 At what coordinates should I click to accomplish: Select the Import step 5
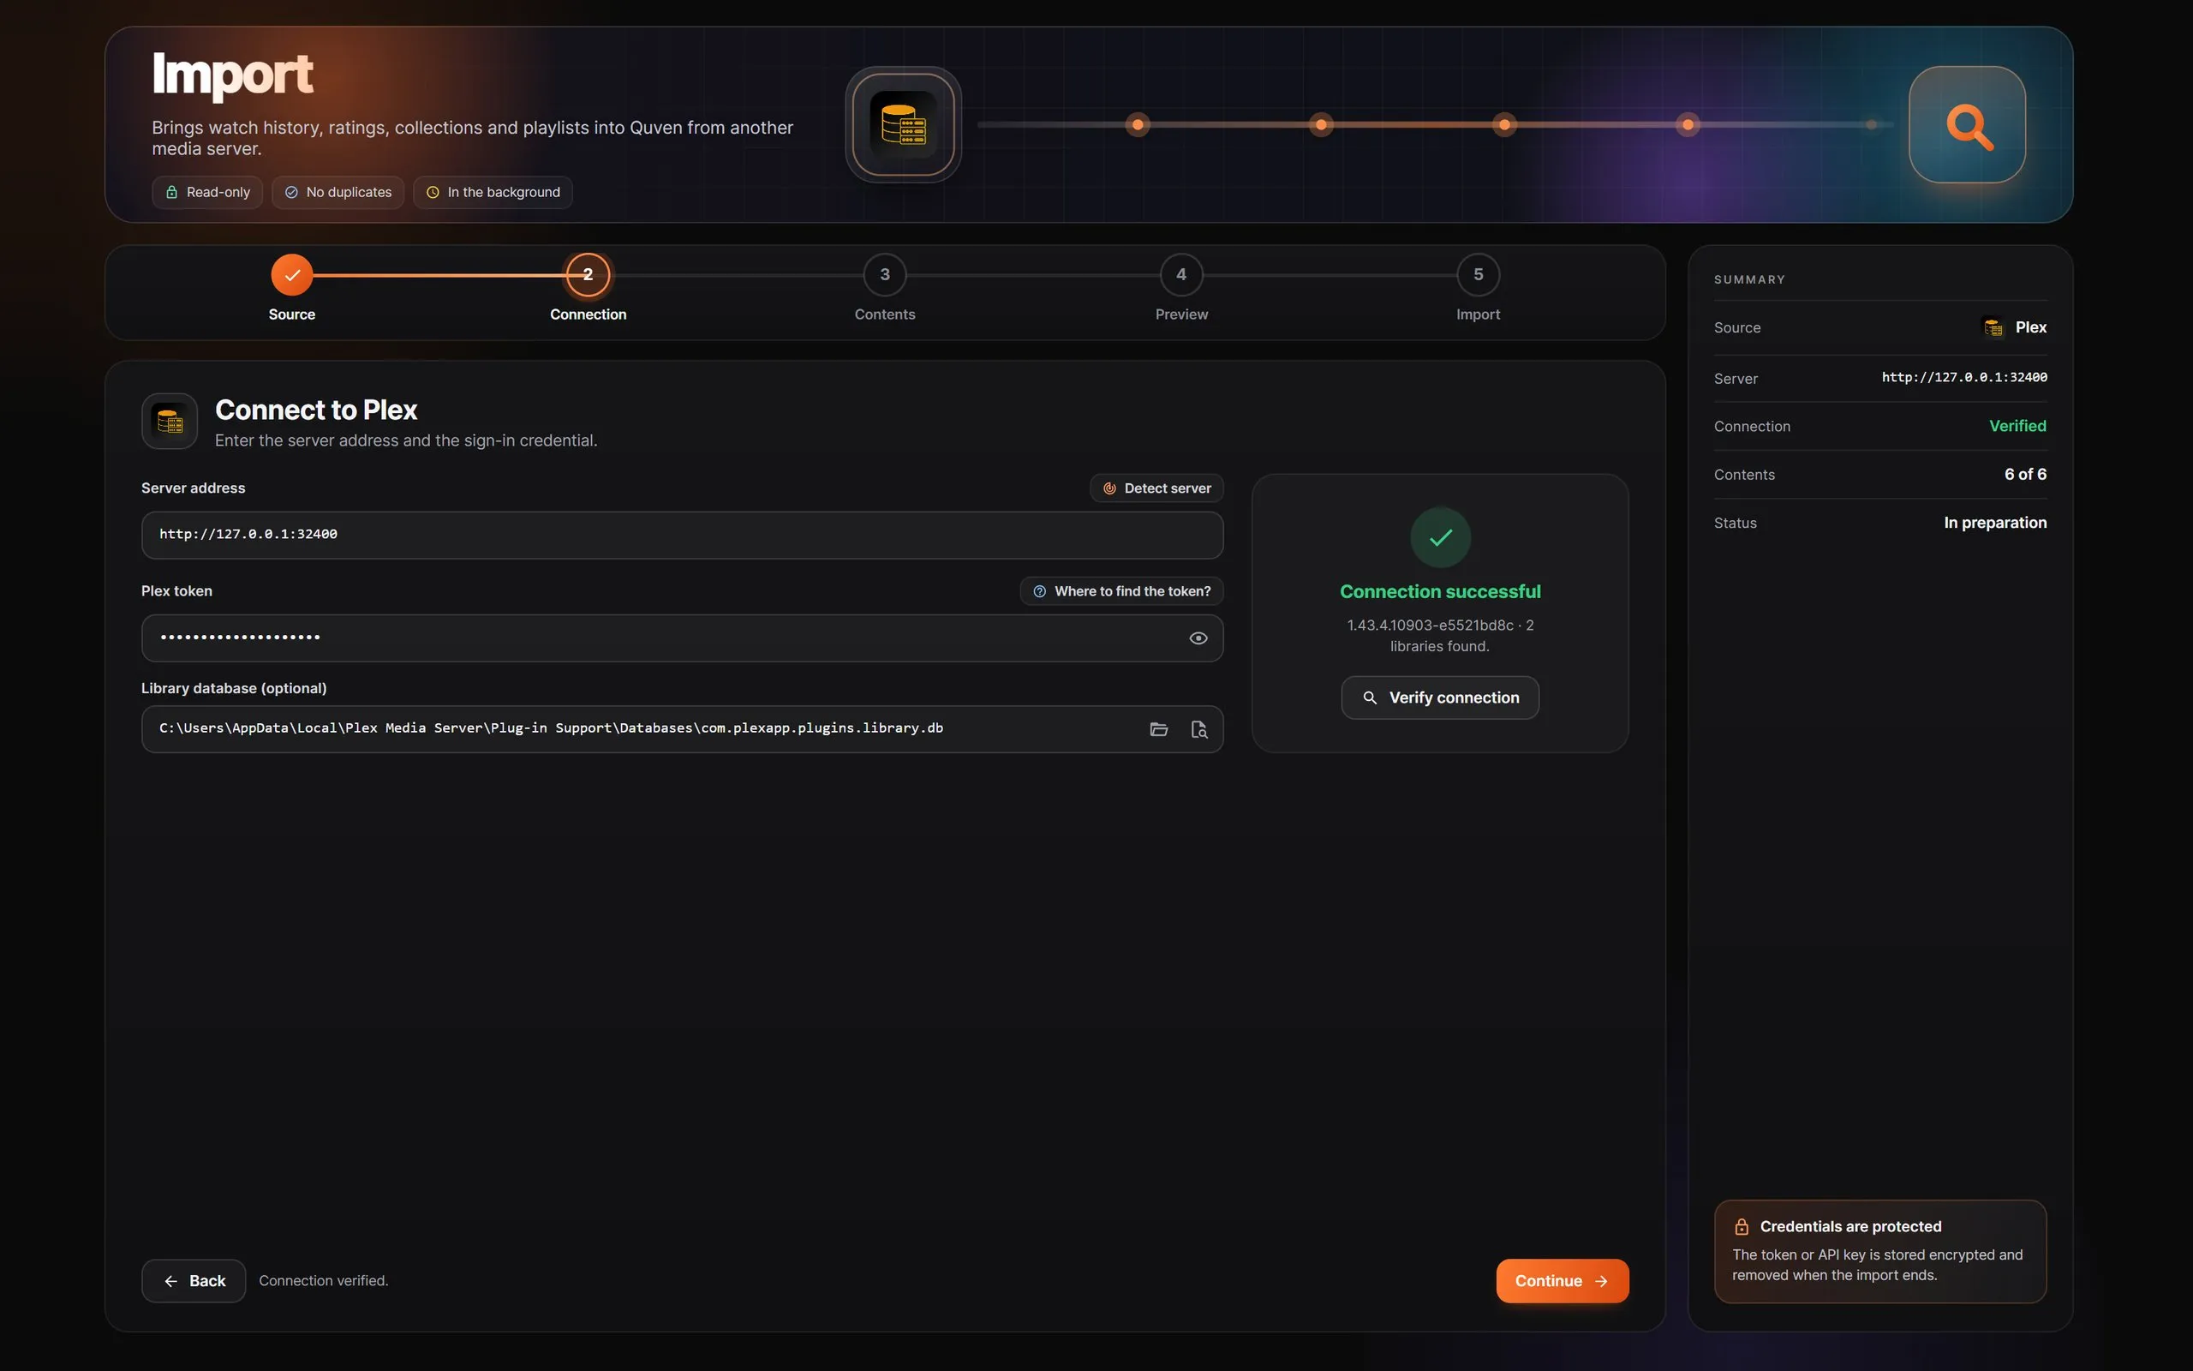click(1478, 275)
